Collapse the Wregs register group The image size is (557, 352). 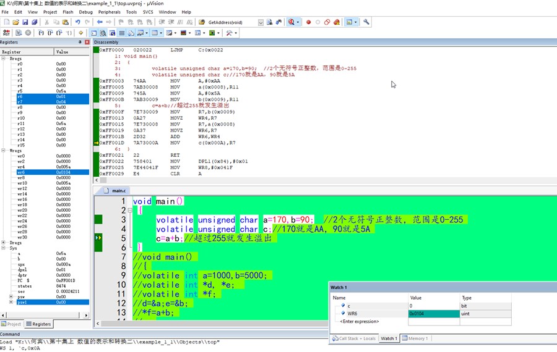click(4, 151)
